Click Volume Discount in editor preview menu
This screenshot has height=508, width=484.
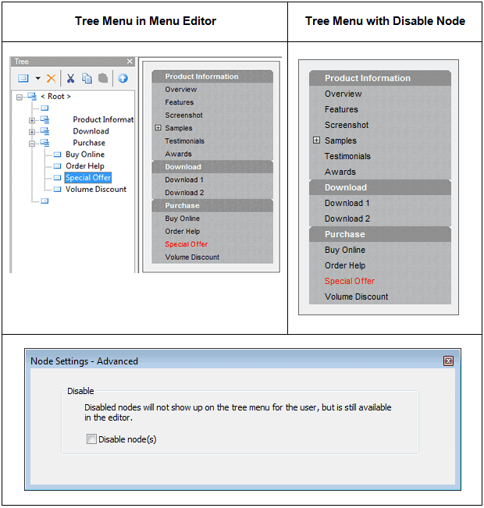pyautogui.click(x=192, y=258)
